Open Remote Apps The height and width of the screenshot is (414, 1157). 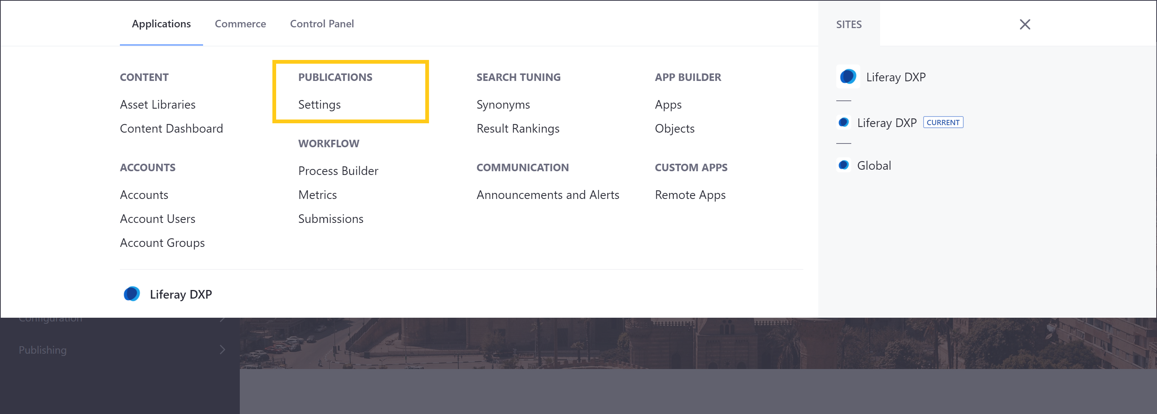[x=690, y=195]
